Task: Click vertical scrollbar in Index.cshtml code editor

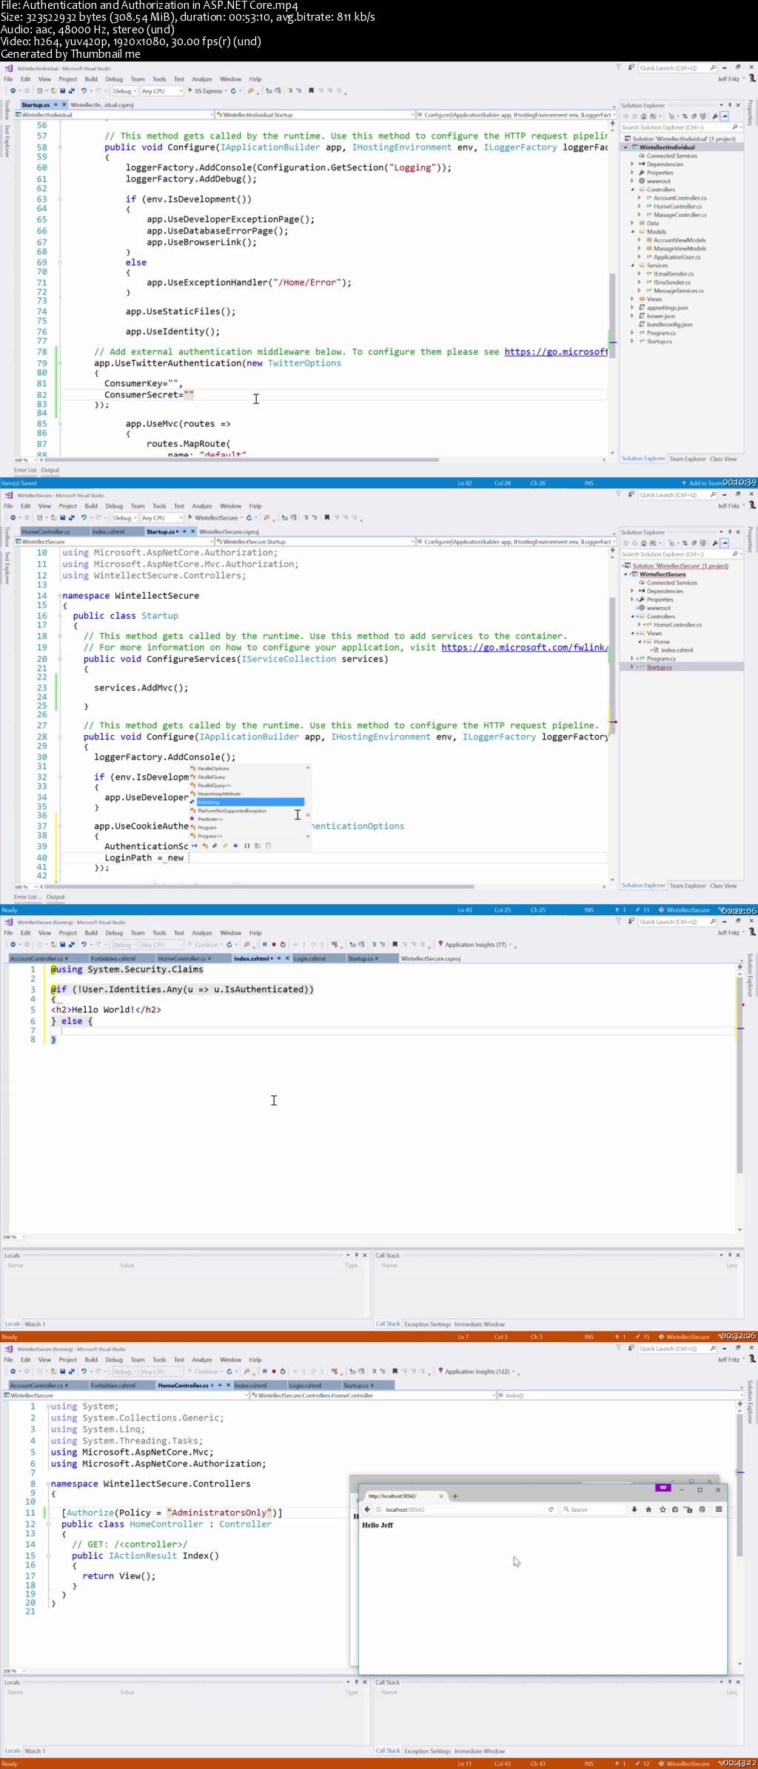Action: [x=739, y=1075]
